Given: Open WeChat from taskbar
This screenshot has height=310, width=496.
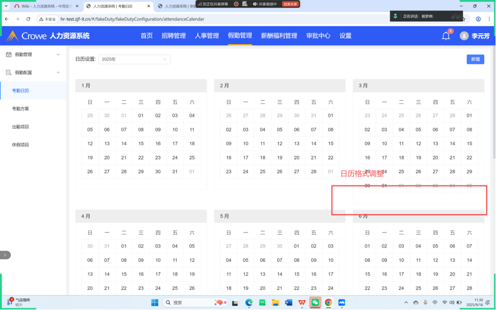Looking at the screenshot, I should [x=315, y=303].
